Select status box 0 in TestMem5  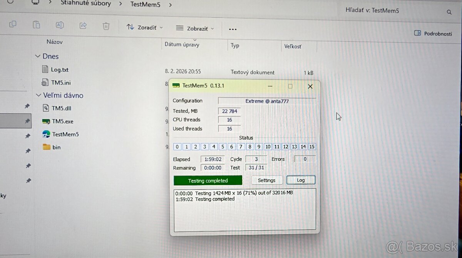tap(177, 146)
